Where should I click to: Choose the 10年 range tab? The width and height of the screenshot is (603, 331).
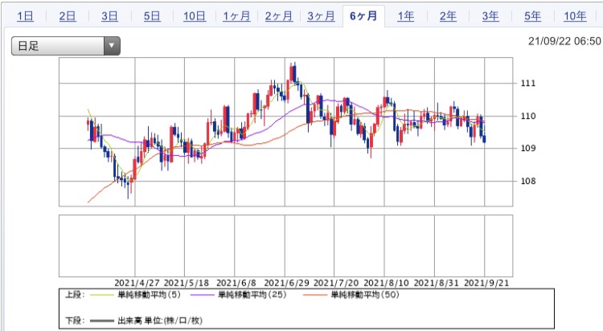575,16
